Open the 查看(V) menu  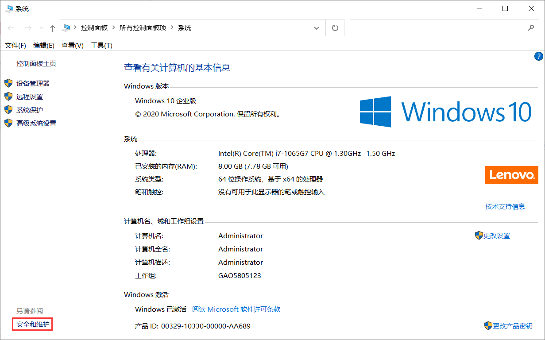coord(73,46)
